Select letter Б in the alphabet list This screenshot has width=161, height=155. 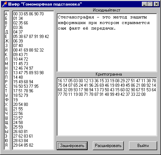click(x=6, y=18)
